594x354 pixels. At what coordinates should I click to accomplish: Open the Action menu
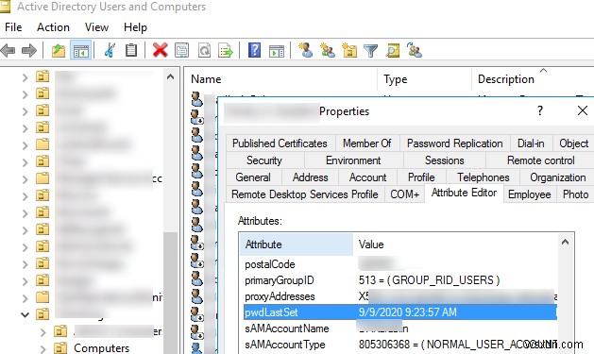53,27
